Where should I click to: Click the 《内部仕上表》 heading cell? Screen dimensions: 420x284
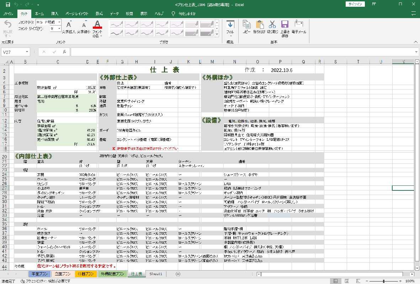tap(33, 156)
